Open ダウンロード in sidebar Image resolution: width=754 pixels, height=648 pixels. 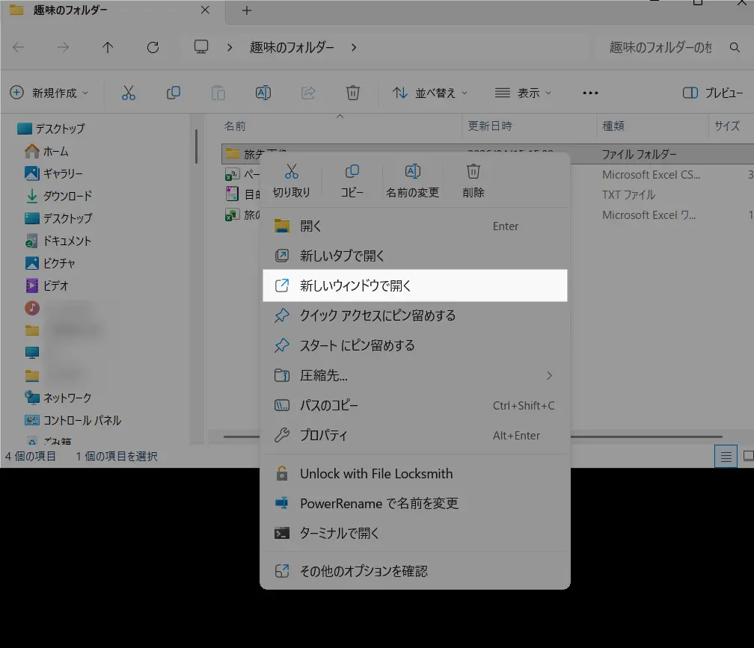67,196
